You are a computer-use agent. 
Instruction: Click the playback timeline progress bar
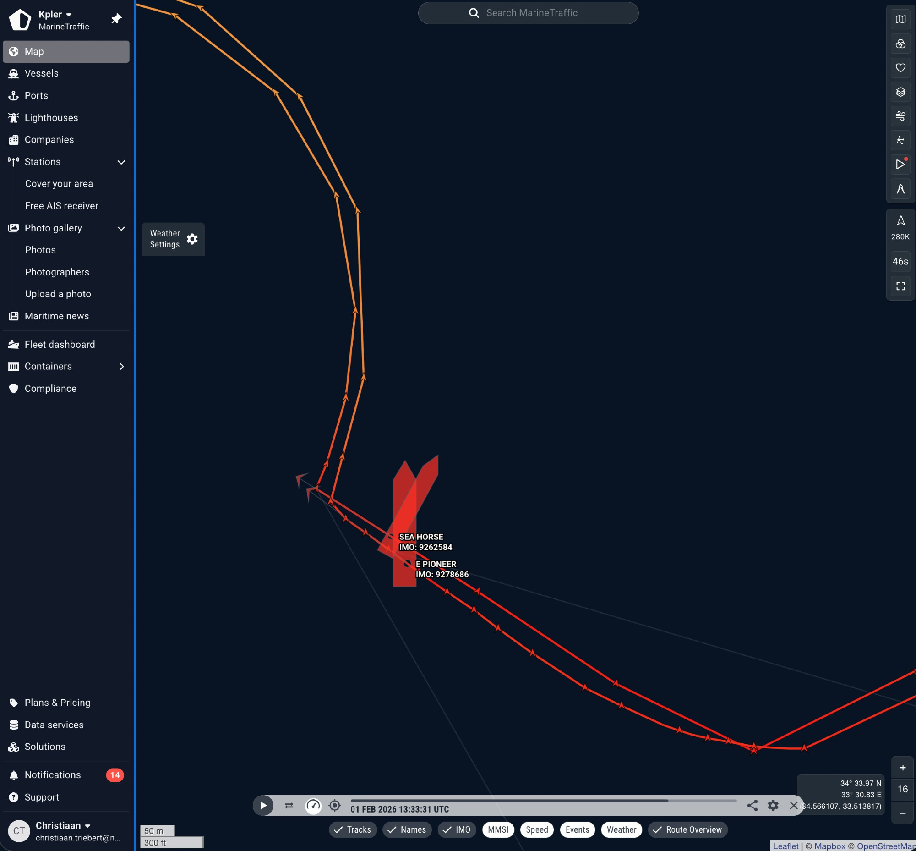click(x=543, y=801)
